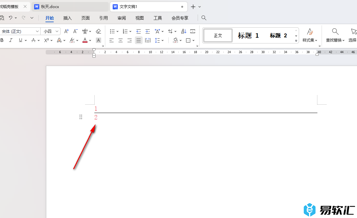The image size is (357, 218).
Task: Open the paragraph dialog launcher
Action: (197, 46)
